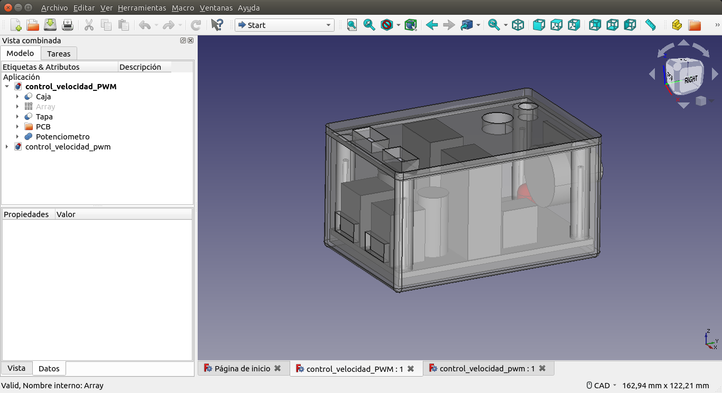
Task: Switch to the Tareas tab
Action: tap(59, 53)
